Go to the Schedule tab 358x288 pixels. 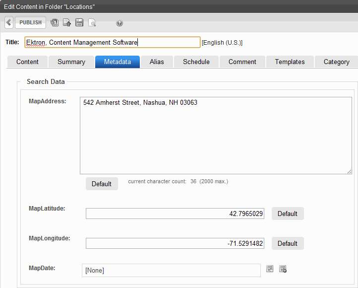coord(196,62)
